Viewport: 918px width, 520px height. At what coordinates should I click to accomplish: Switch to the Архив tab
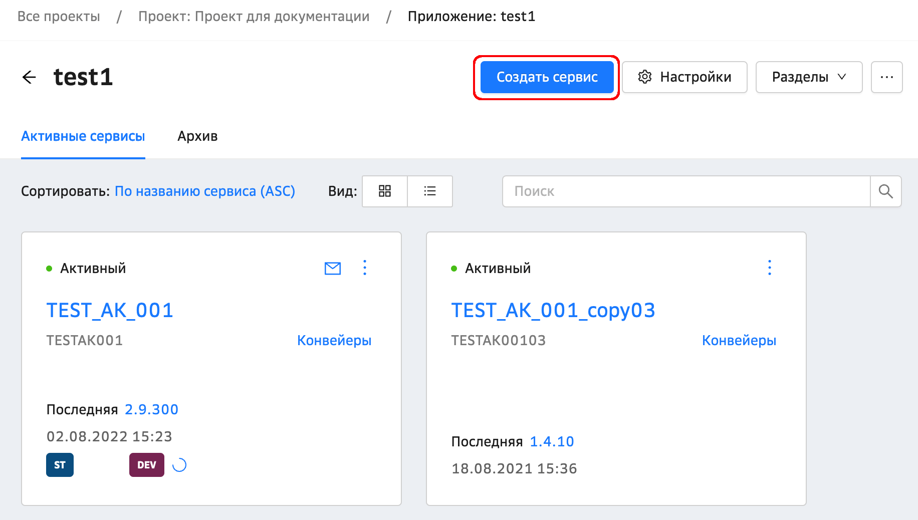click(197, 136)
